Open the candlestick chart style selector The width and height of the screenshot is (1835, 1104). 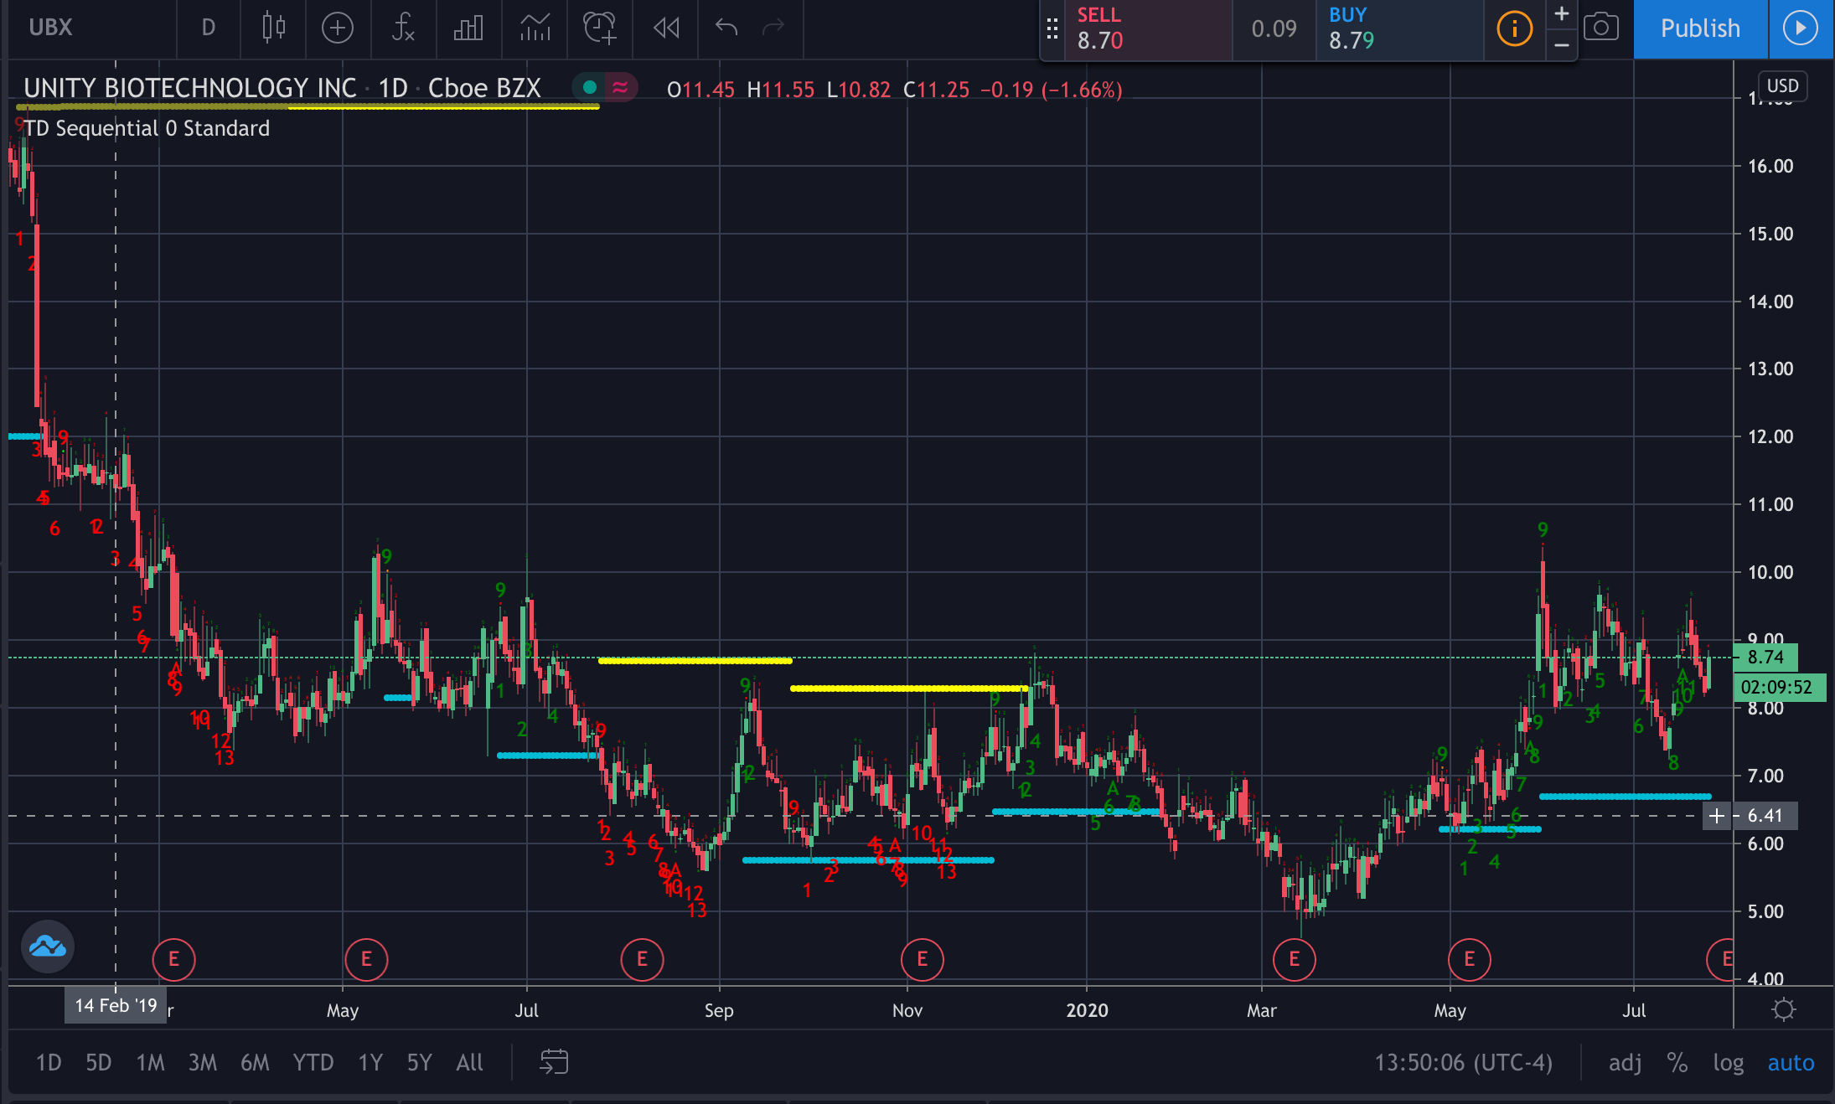(273, 28)
